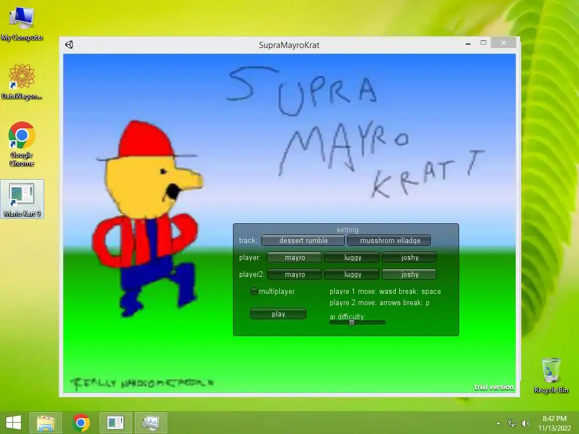
Task: Select the Mario Kart 9 desktop shortcut
Action: [22, 199]
